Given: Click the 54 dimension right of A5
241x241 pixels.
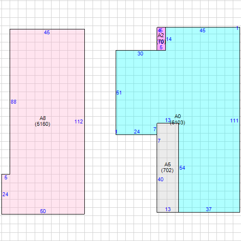Looking at the screenshot, I should (x=182, y=168).
